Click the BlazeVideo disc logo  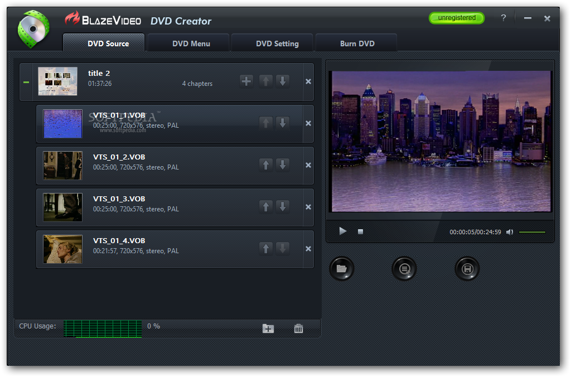(x=33, y=29)
